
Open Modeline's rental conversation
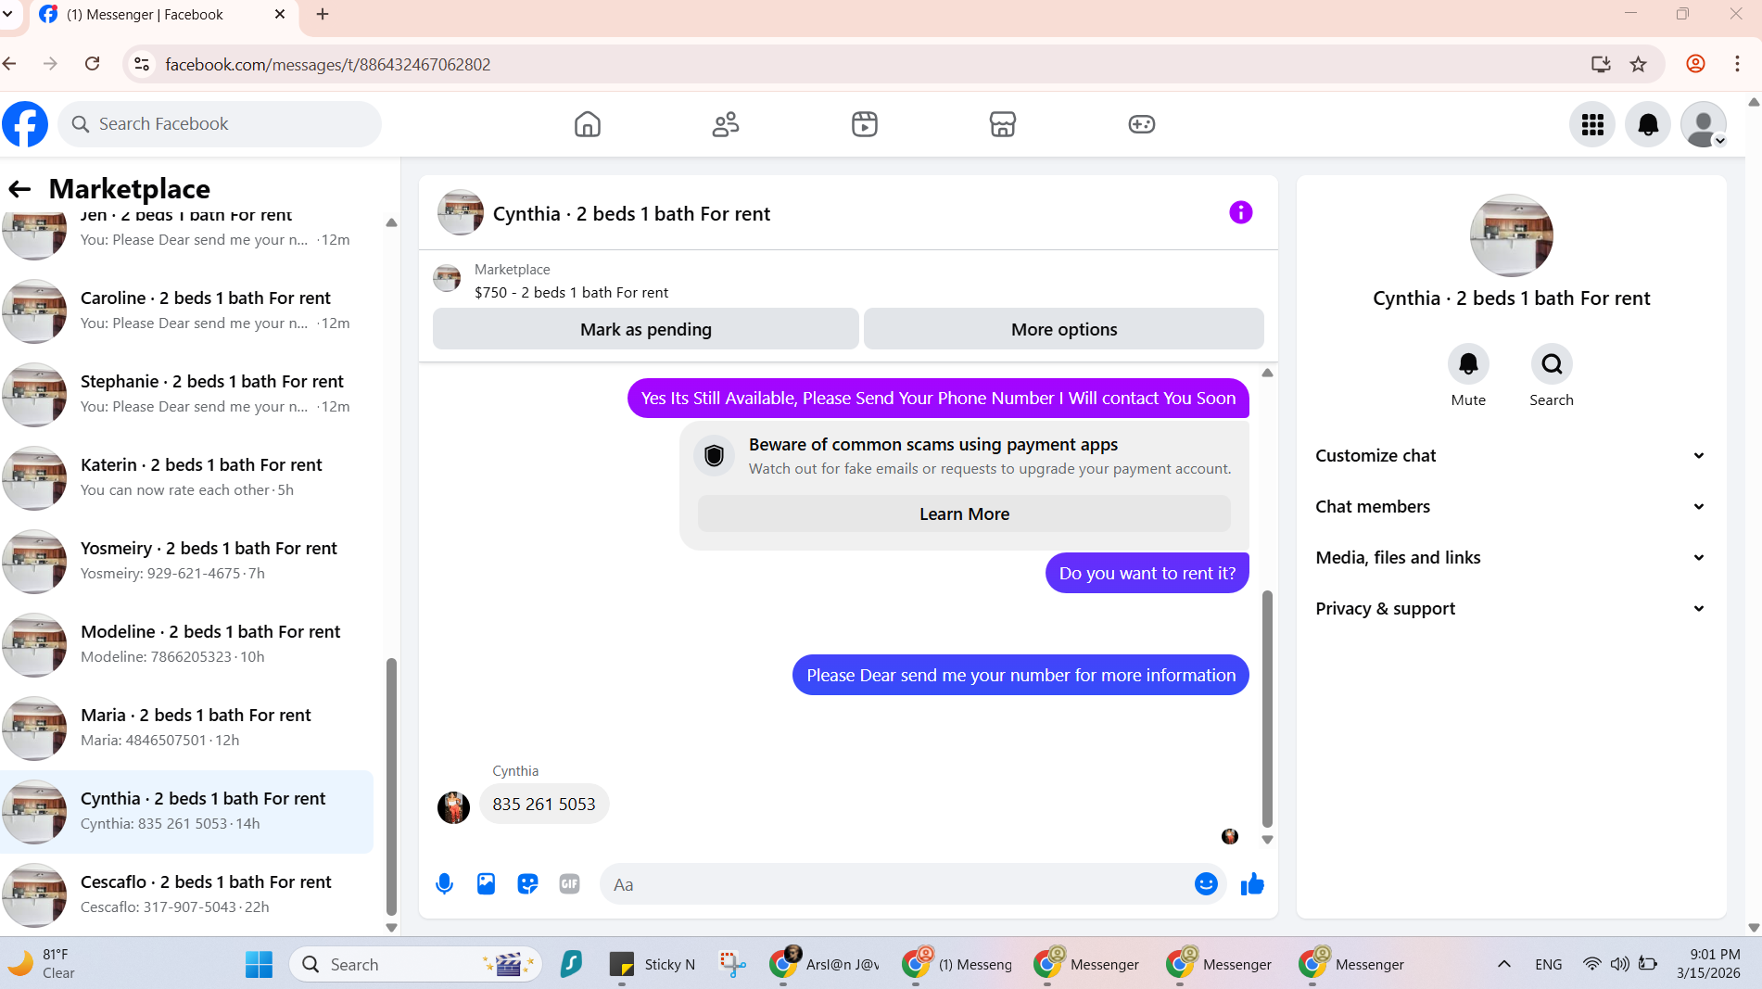187,645
